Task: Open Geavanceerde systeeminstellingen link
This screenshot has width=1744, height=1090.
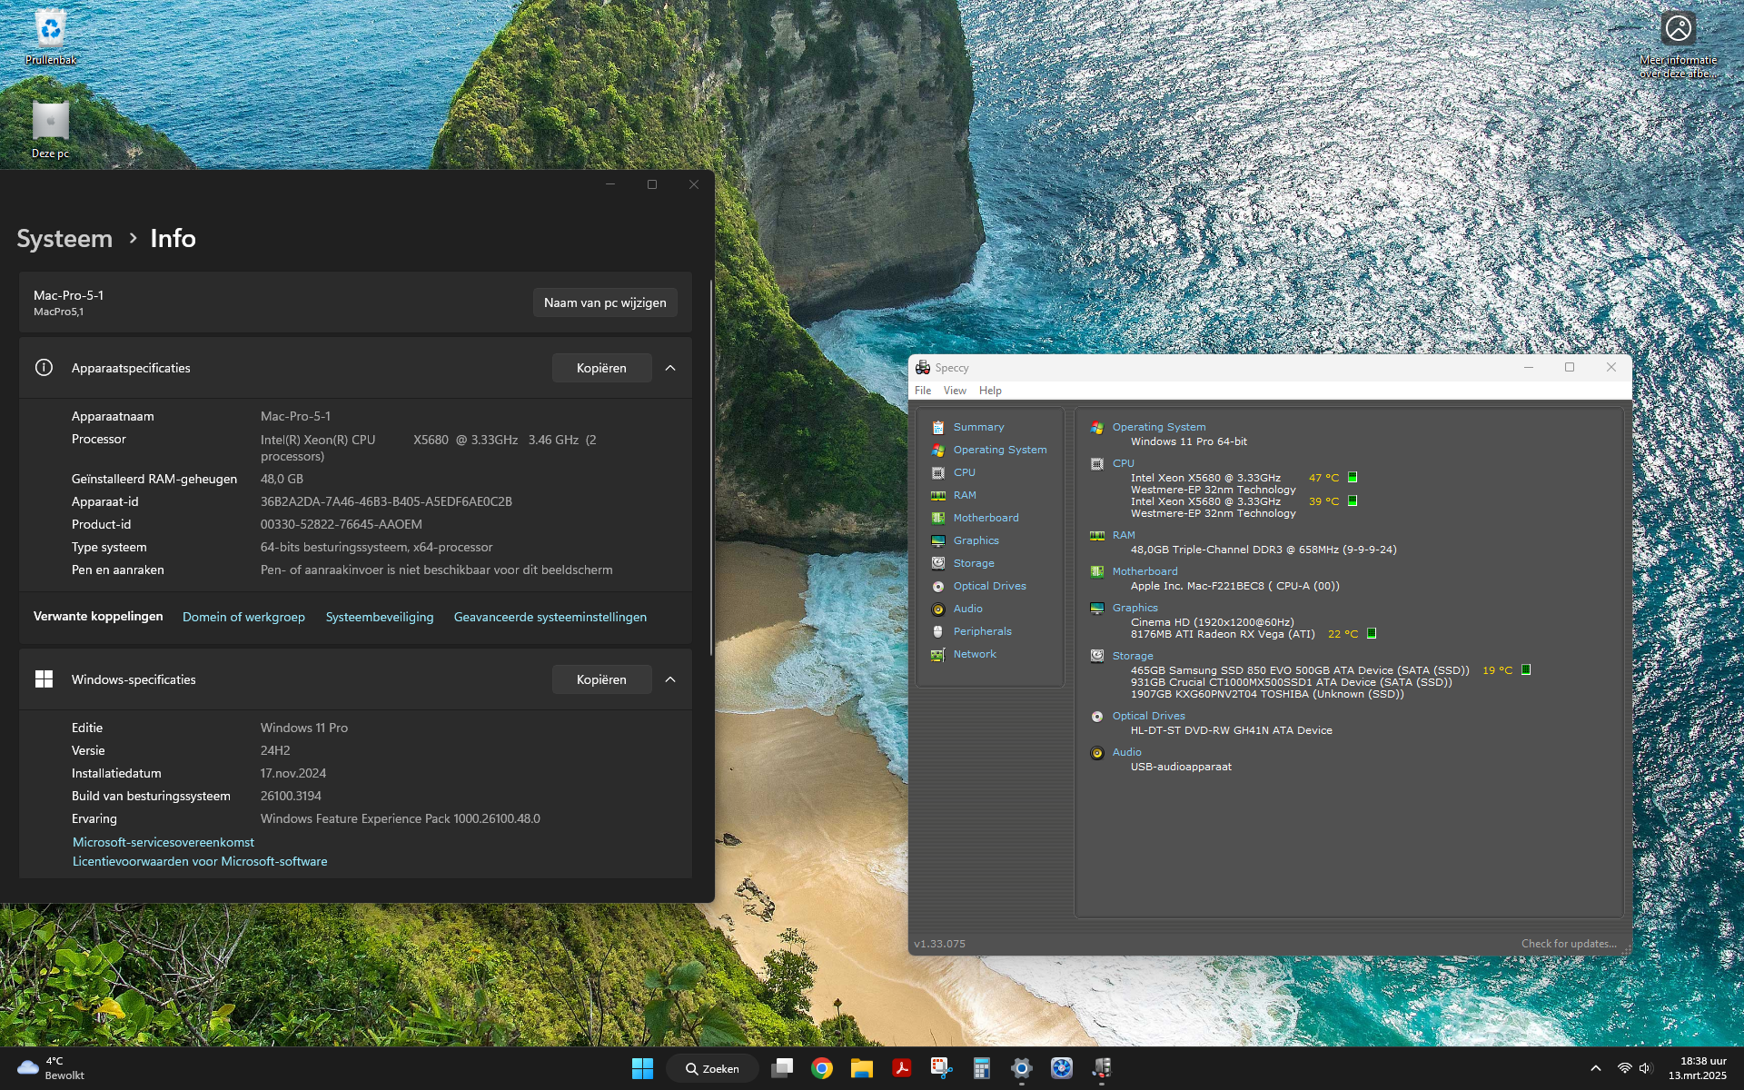Action: pos(550,617)
